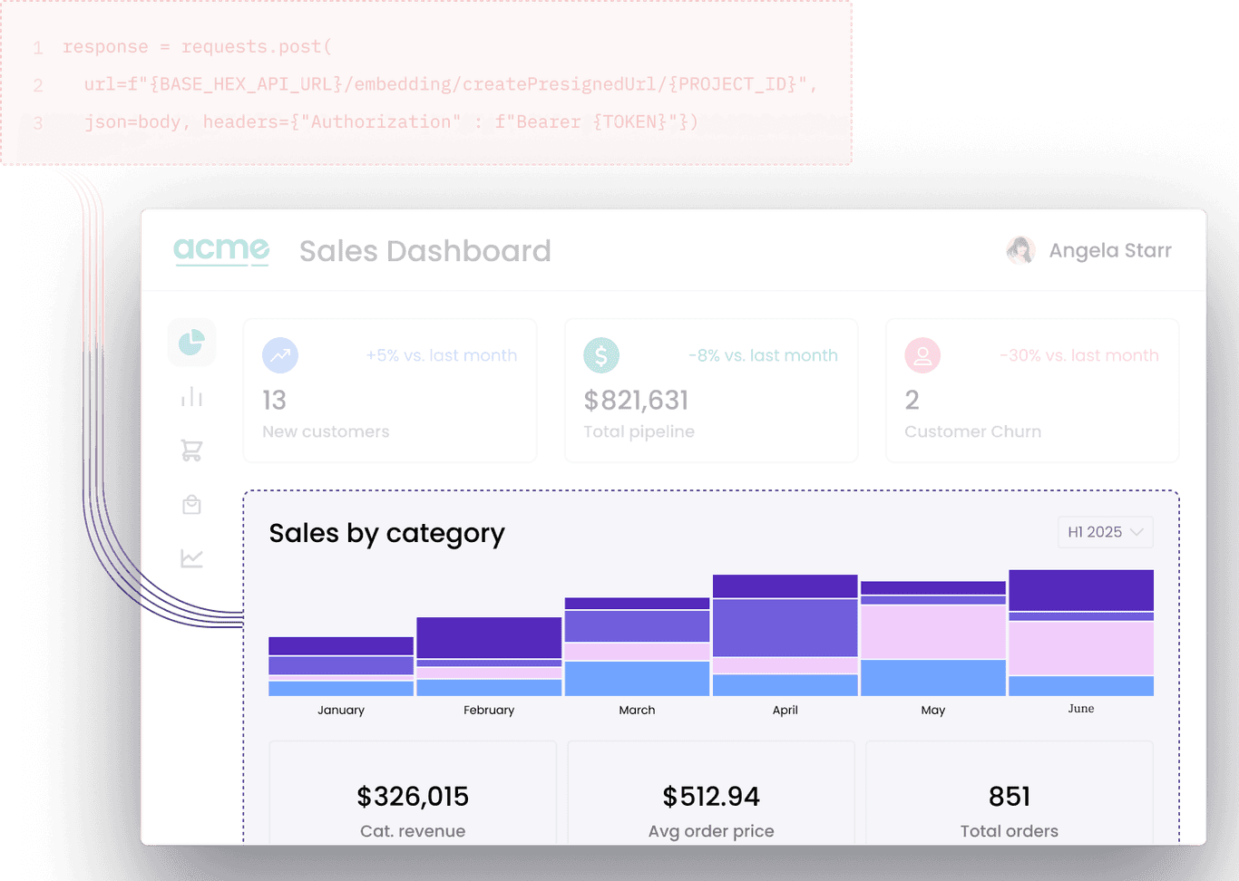
Task: Switch to the Sales by category panel
Action: [x=387, y=534]
